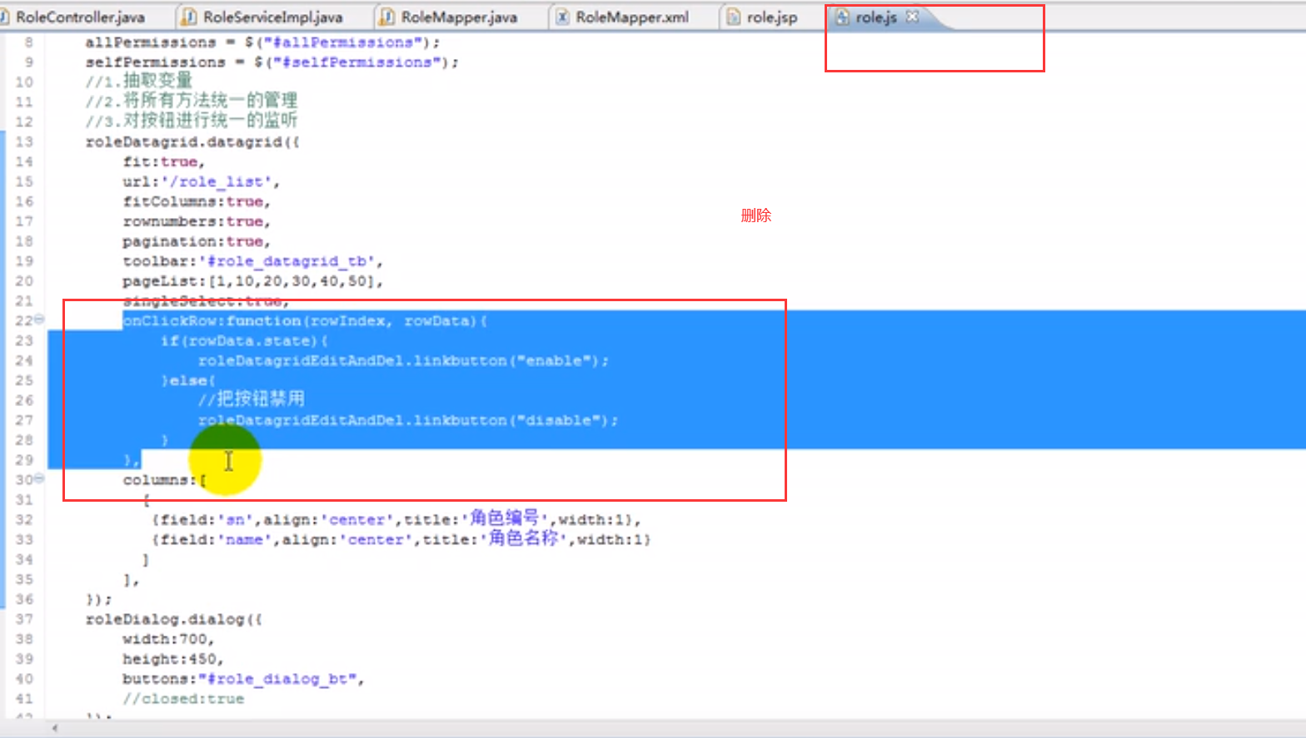Click the //2.将所有方法统一的管理 comment
1306x738 pixels.
pyautogui.click(x=191, y=101)
